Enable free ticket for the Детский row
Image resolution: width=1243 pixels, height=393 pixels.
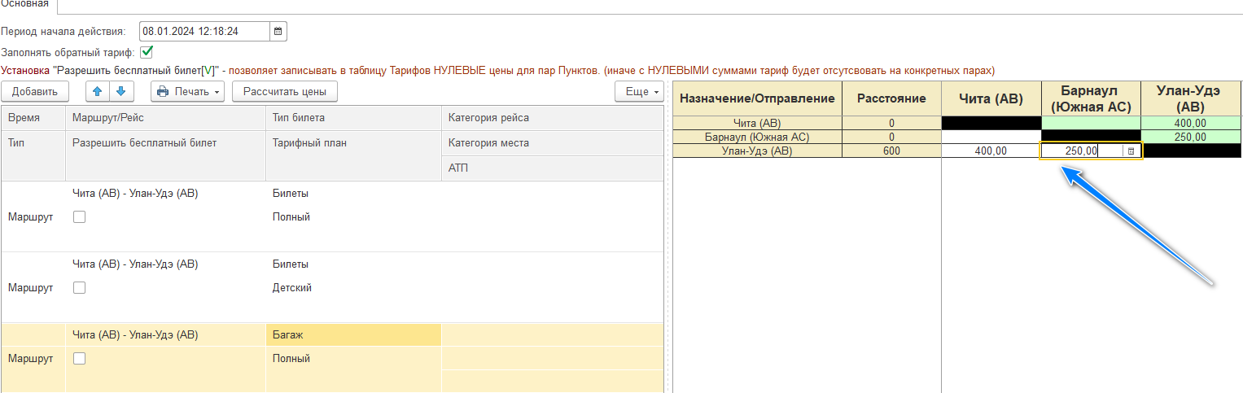79,288
